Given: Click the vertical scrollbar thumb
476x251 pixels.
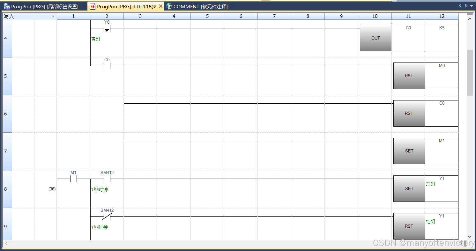Looking at the screenshot, I should [470, 73].
